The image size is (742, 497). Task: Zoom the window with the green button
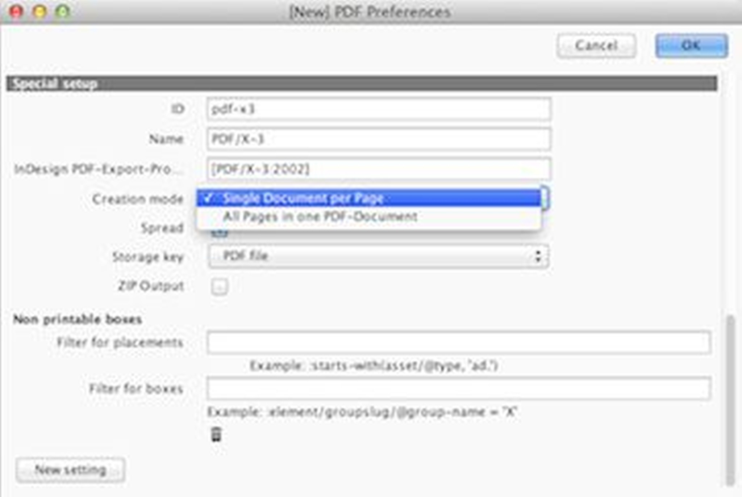tap(63, 12)
